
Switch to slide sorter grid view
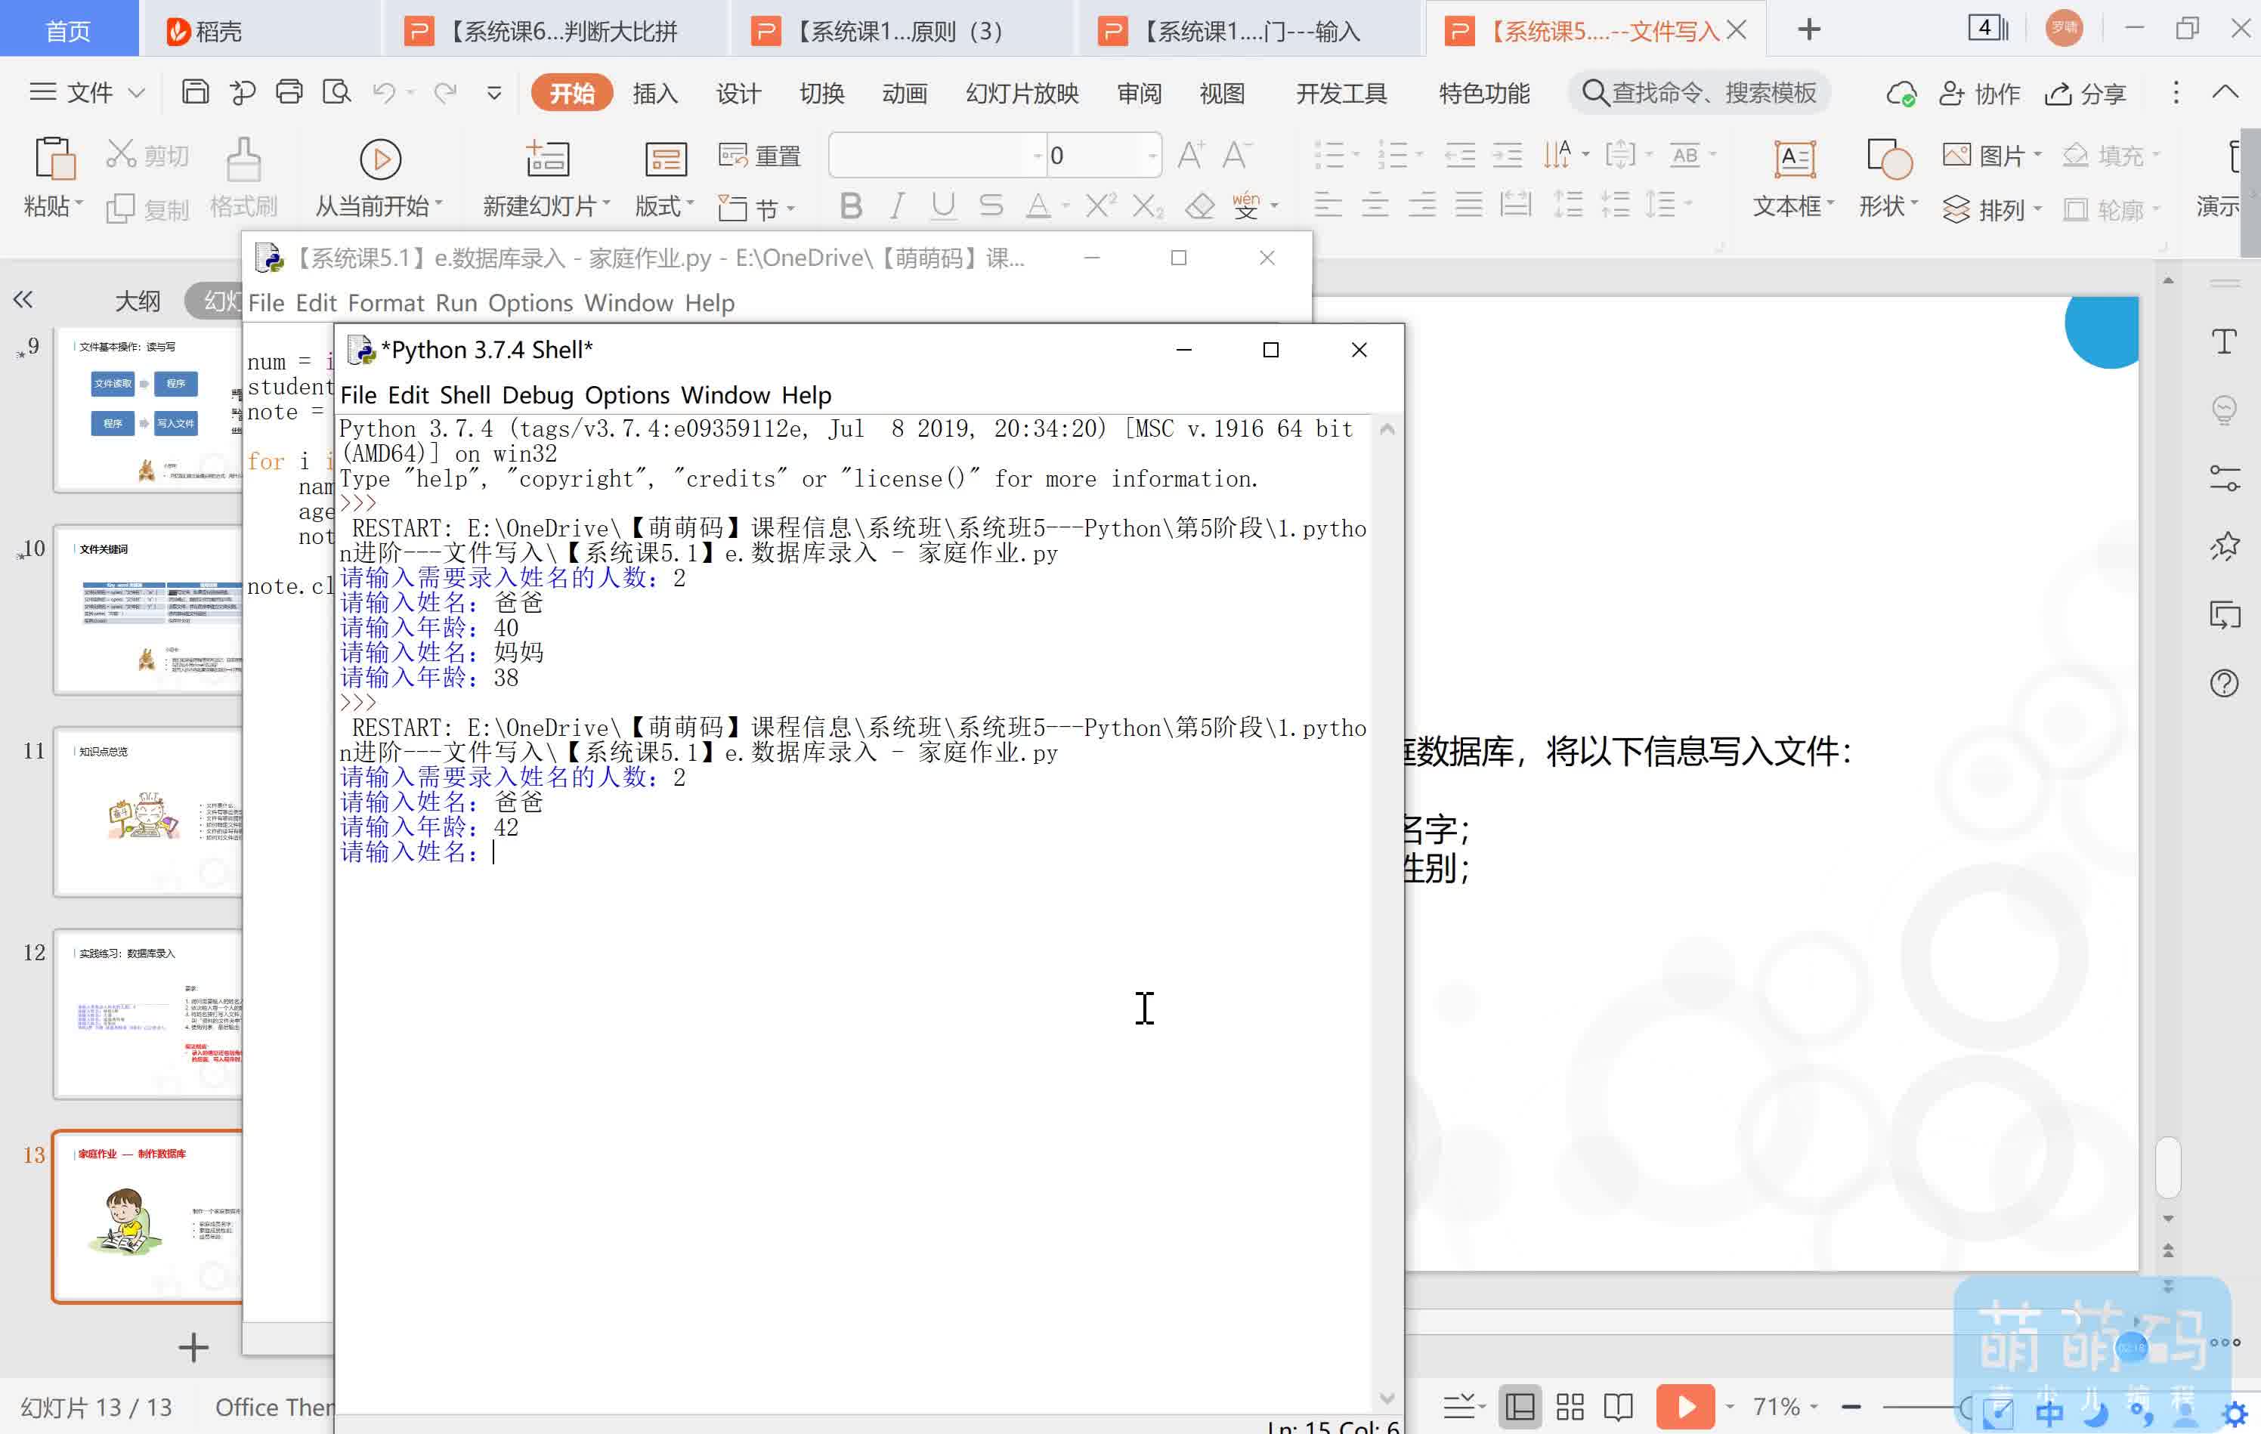click(x=1570, y=1407)
